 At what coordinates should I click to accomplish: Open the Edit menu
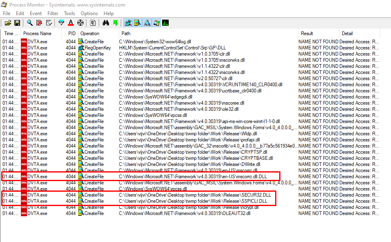tap(20, 13)
